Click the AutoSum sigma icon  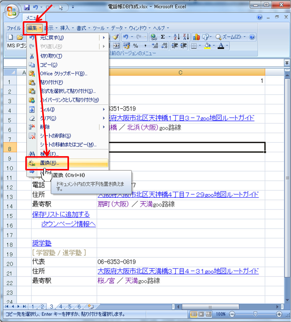[x=163, y=37]
